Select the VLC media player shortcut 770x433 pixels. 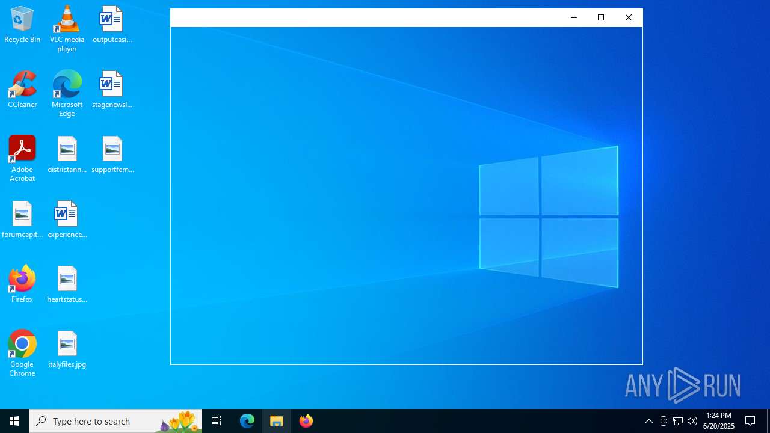(67, 29)
